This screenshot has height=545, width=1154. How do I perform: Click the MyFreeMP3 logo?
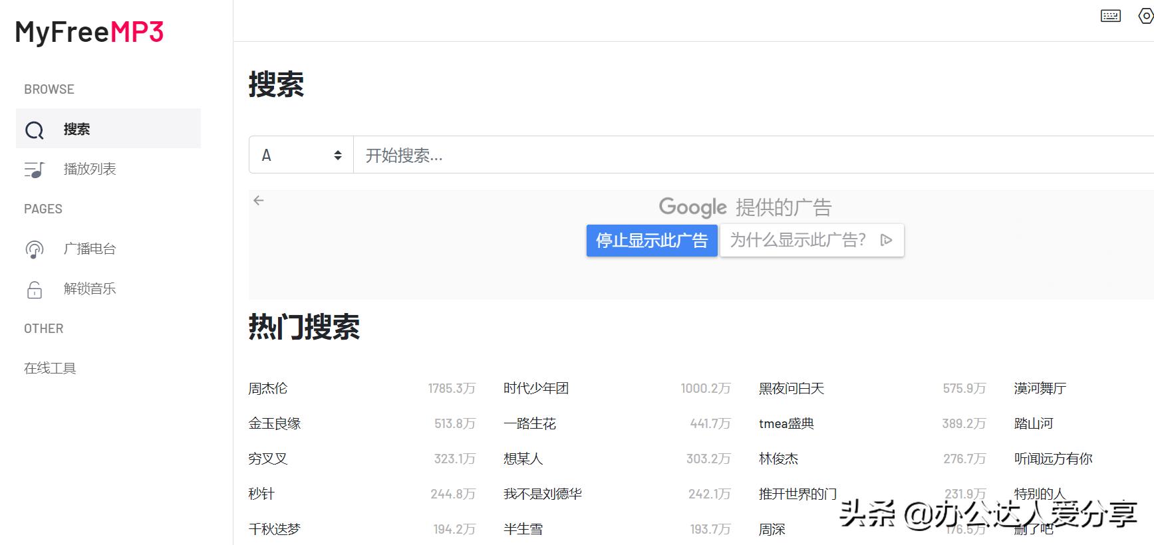coord(89,32)
